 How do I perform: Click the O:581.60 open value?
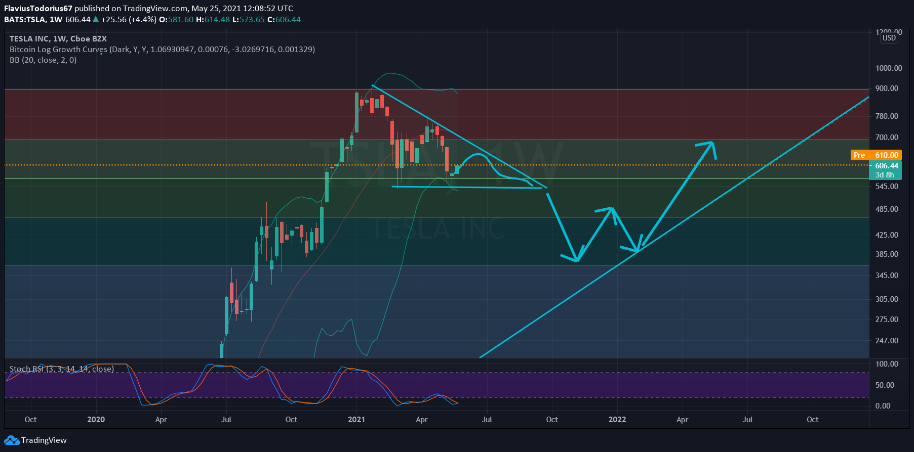click(176, 19)
